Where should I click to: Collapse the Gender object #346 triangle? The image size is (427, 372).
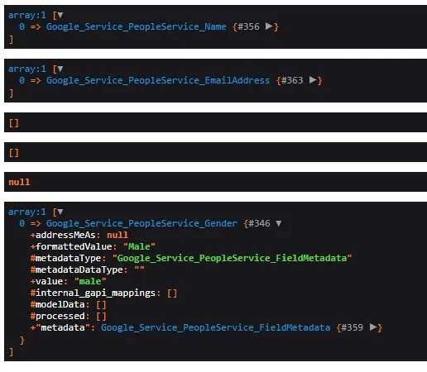pos(279,223)
